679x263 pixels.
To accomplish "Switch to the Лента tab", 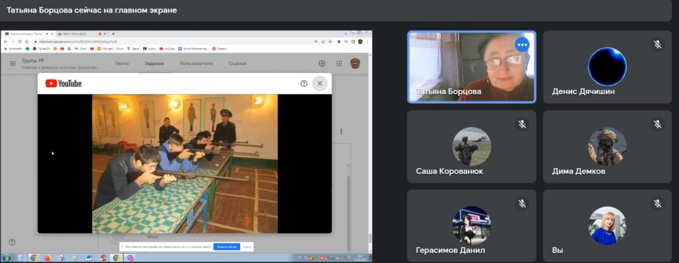I will pyautogui.click(x=122, y=64).
